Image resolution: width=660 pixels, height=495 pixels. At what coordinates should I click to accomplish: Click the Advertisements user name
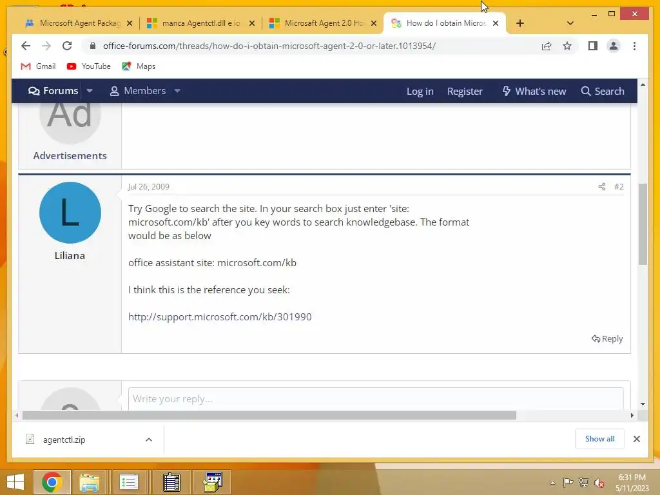click(x=70, y=156)
